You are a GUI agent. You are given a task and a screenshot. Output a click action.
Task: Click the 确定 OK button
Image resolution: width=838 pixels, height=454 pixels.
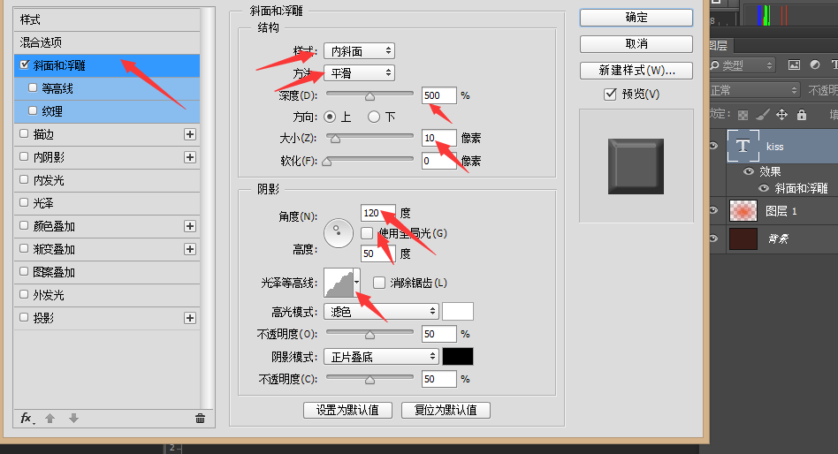point(636,18)
